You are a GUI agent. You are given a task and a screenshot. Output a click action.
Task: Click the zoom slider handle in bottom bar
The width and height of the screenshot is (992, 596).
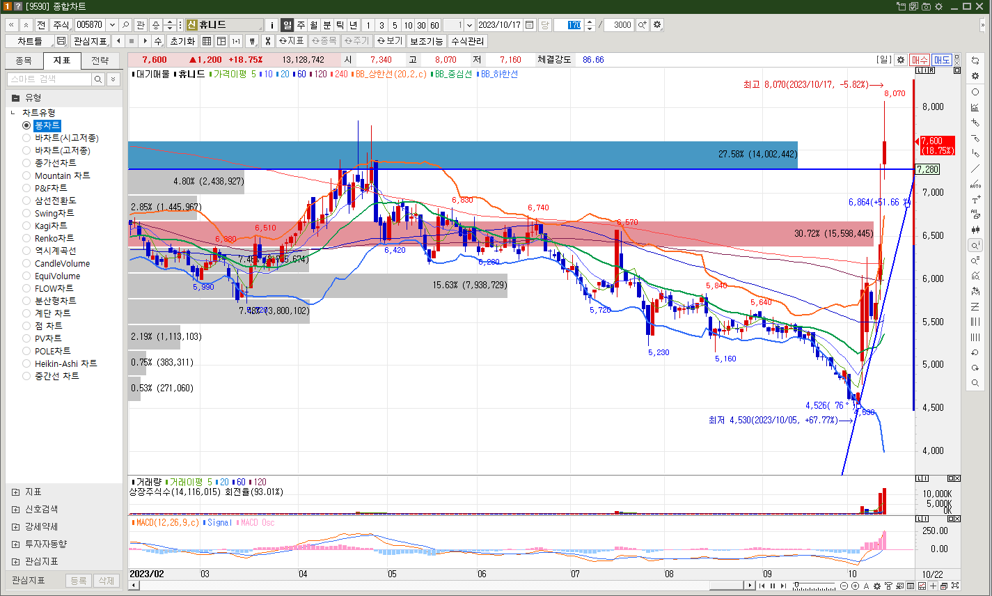point(796,586)
